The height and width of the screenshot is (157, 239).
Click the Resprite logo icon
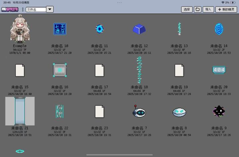pos(10,9)
